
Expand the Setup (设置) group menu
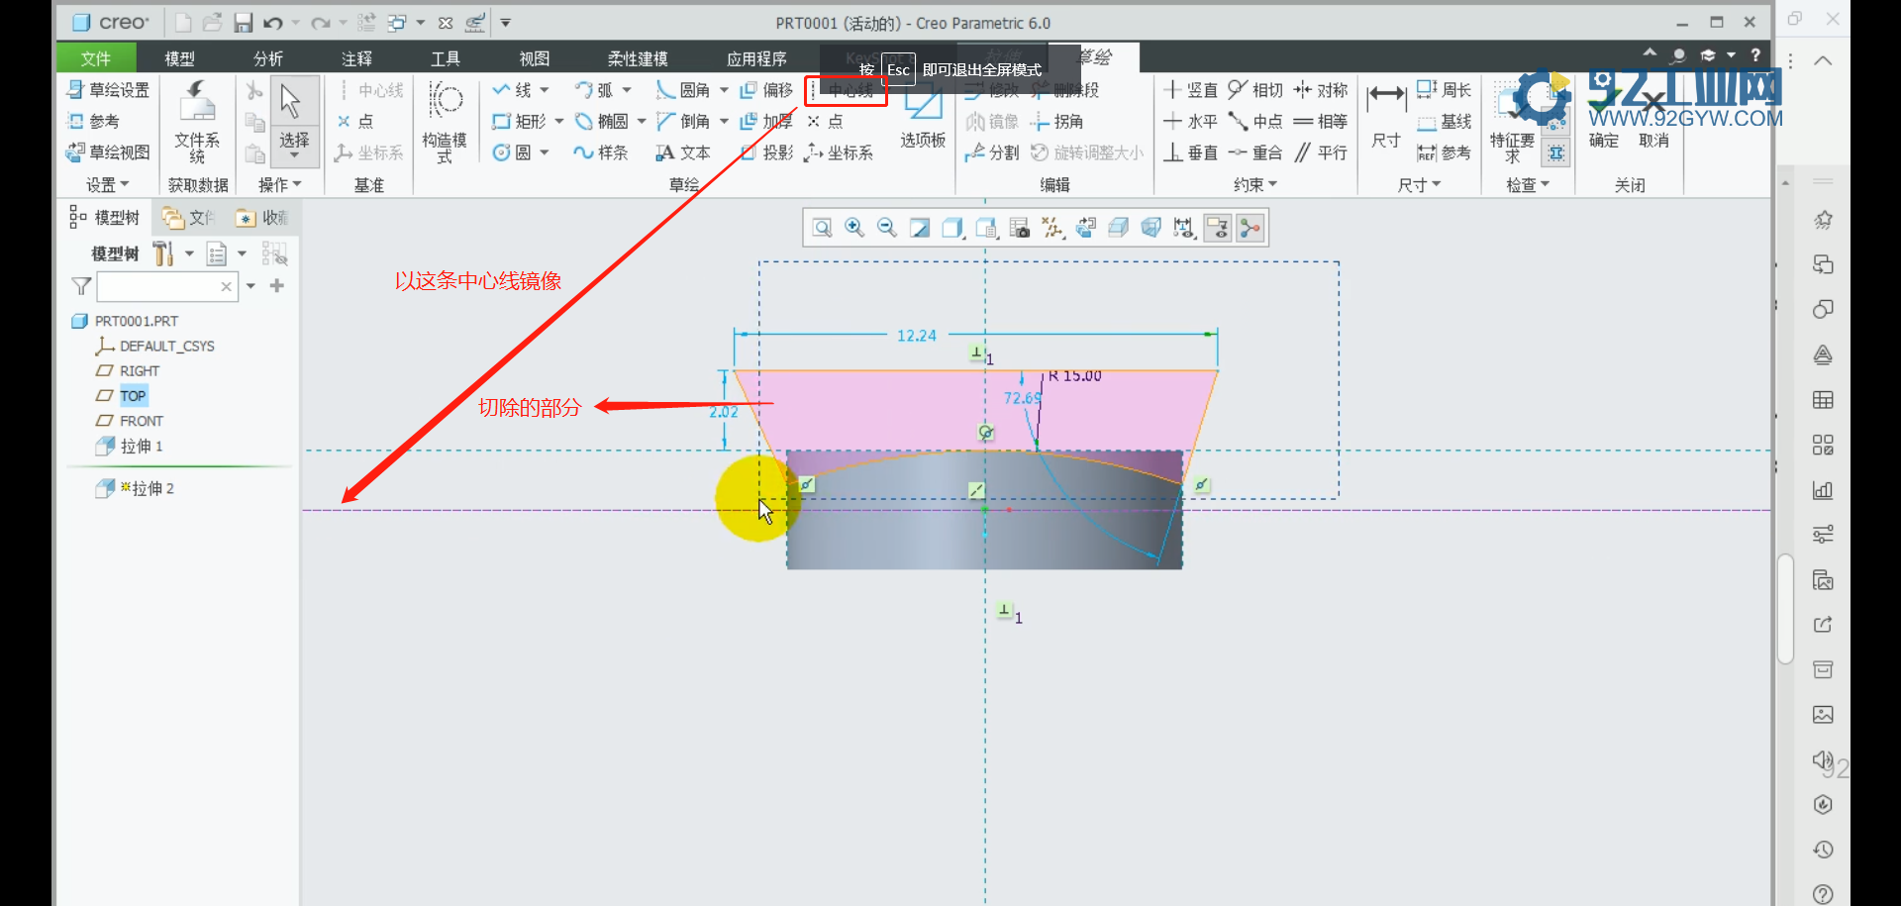pyautogui.click(x=108, y=184)
